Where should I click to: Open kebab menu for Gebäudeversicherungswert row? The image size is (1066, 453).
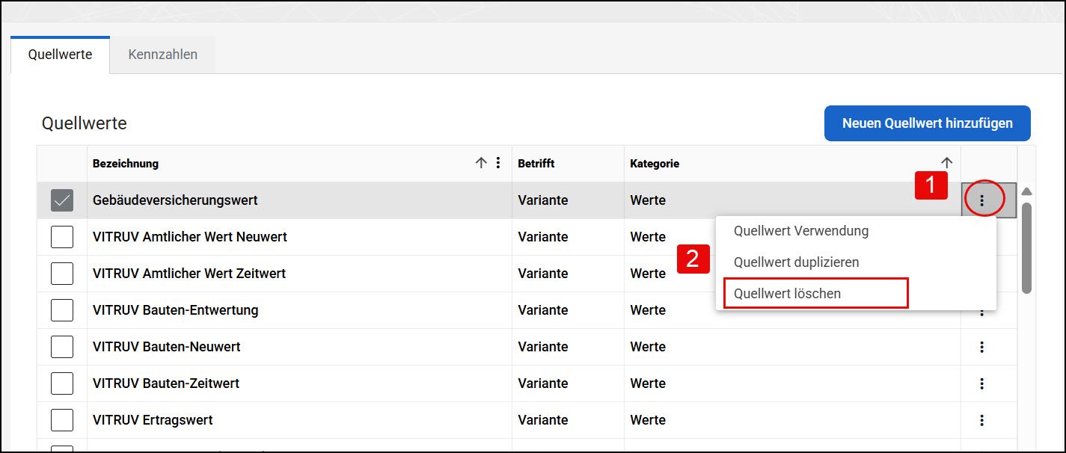(x=982, y=200)
